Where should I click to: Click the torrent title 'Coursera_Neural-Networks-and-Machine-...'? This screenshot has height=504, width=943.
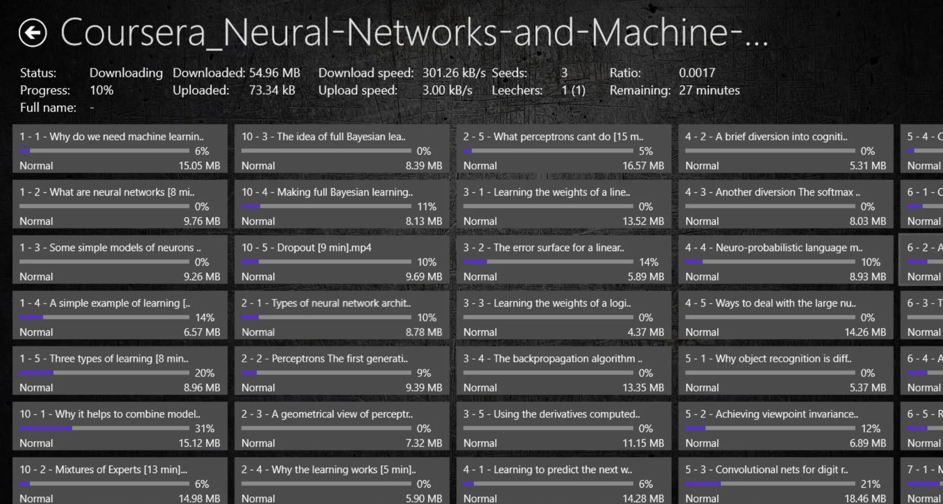coord(414,33)
